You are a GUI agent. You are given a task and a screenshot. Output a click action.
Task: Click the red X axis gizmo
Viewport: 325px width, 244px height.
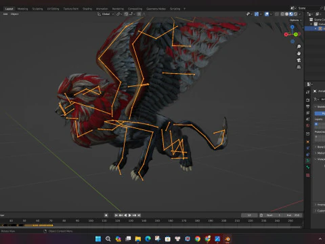coord(286,35)
